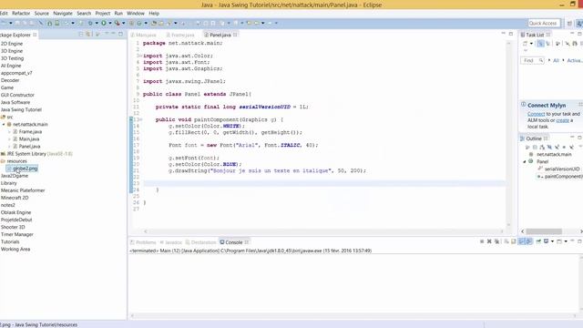Switch to the Problems tab
This screenshot has width=583, height=328.
143,242
